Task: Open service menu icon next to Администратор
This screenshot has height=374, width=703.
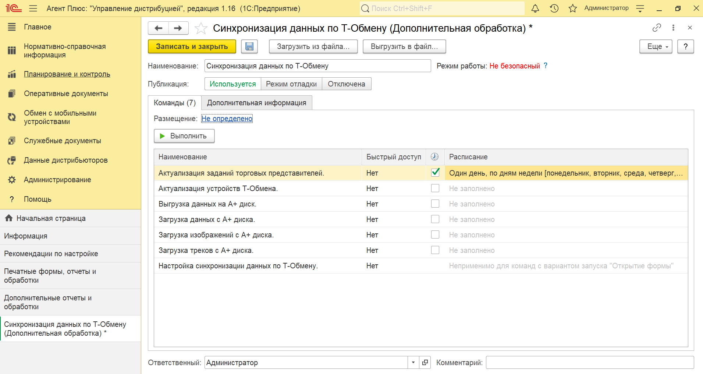Action: click(x=640, y=8)
